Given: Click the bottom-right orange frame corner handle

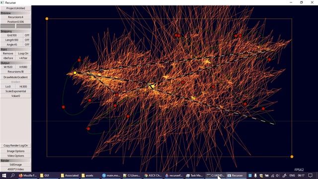Looking at the screenshot, I should [292, 157].
